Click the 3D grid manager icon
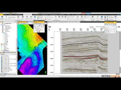This screenshot has height=90, width=121. (35, 18)
